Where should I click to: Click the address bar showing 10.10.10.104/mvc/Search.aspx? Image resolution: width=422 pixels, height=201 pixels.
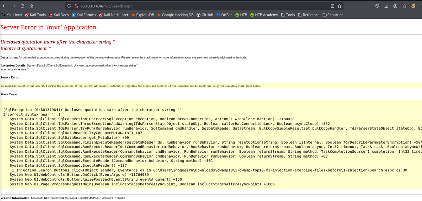[204, 6]
